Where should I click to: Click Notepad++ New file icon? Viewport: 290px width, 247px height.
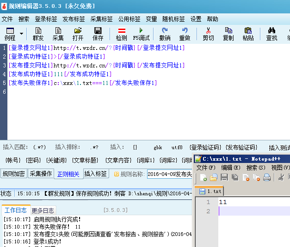[x=203, y=178]
